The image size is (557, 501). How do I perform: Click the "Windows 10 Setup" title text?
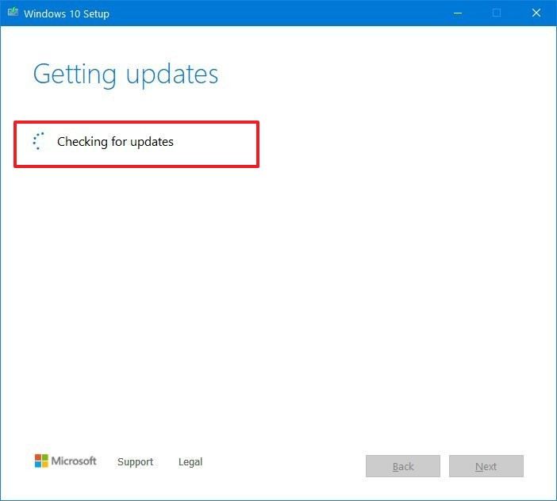67,13
